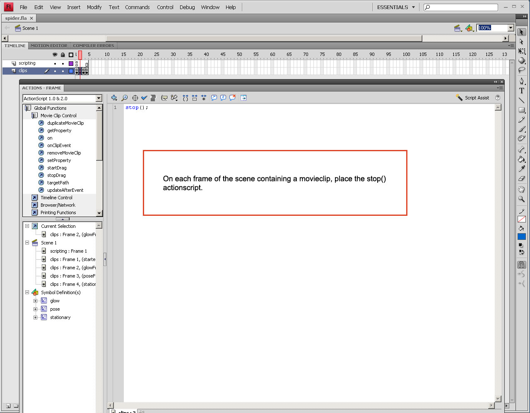Apply block comment to the script
Image resolution: width=530 pixels, height=413 pixels.
[214, 98]
